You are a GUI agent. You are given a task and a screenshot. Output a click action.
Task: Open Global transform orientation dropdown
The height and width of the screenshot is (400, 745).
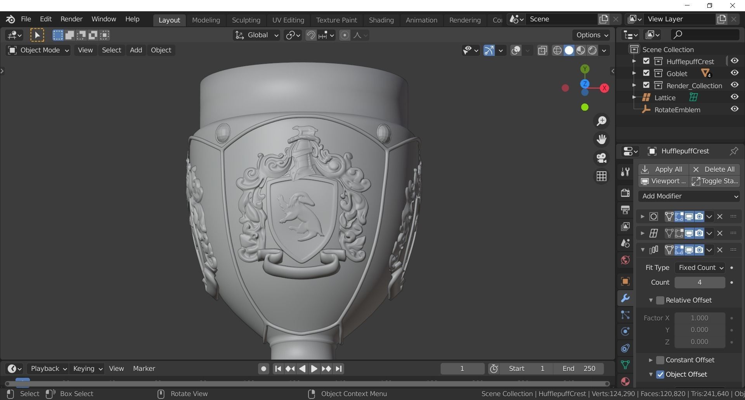pyautogui.click(x=256, y=35)
